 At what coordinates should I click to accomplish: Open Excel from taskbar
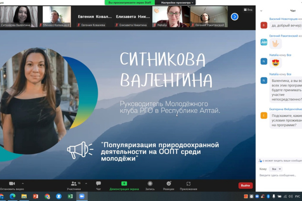pos(70,196)
